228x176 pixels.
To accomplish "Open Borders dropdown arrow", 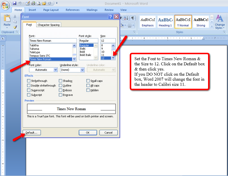I will click(133, 26).
